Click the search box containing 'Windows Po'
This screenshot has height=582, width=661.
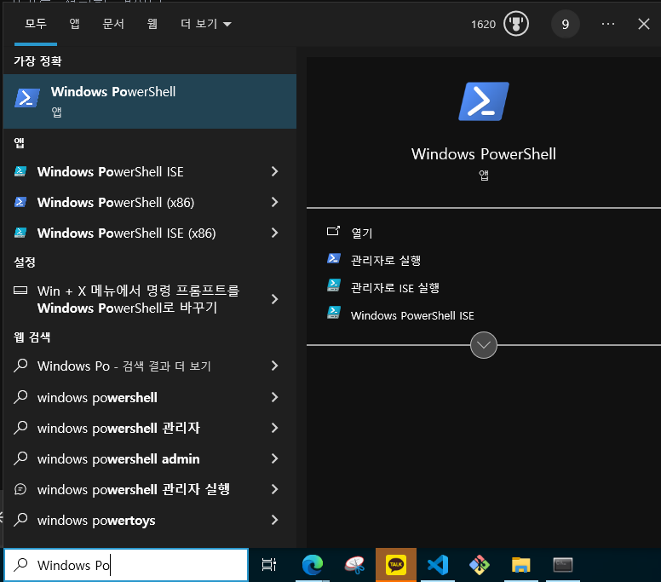[126, 565]
